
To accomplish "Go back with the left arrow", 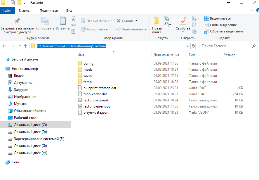I will point(4,46).
